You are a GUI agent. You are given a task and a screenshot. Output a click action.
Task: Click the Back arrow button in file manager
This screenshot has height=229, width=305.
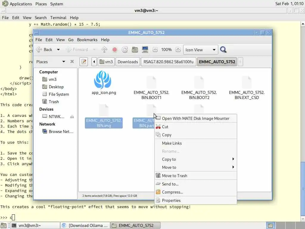coord(44,50)
